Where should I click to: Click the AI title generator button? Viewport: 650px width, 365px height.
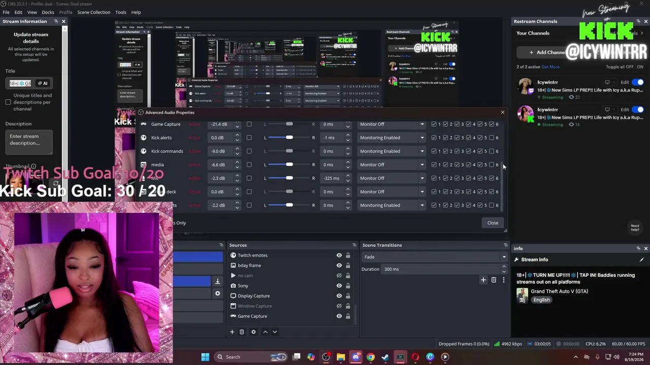tap(43, 83)
